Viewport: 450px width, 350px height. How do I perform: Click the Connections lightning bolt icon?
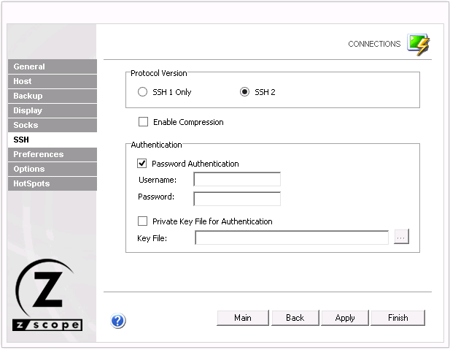418,45
